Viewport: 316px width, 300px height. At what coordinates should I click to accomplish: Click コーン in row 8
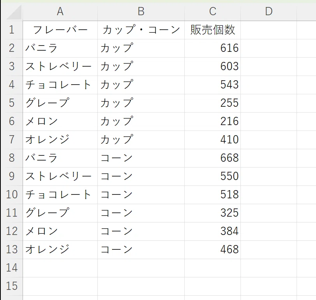pyautogui.click(x=141, y=158)
